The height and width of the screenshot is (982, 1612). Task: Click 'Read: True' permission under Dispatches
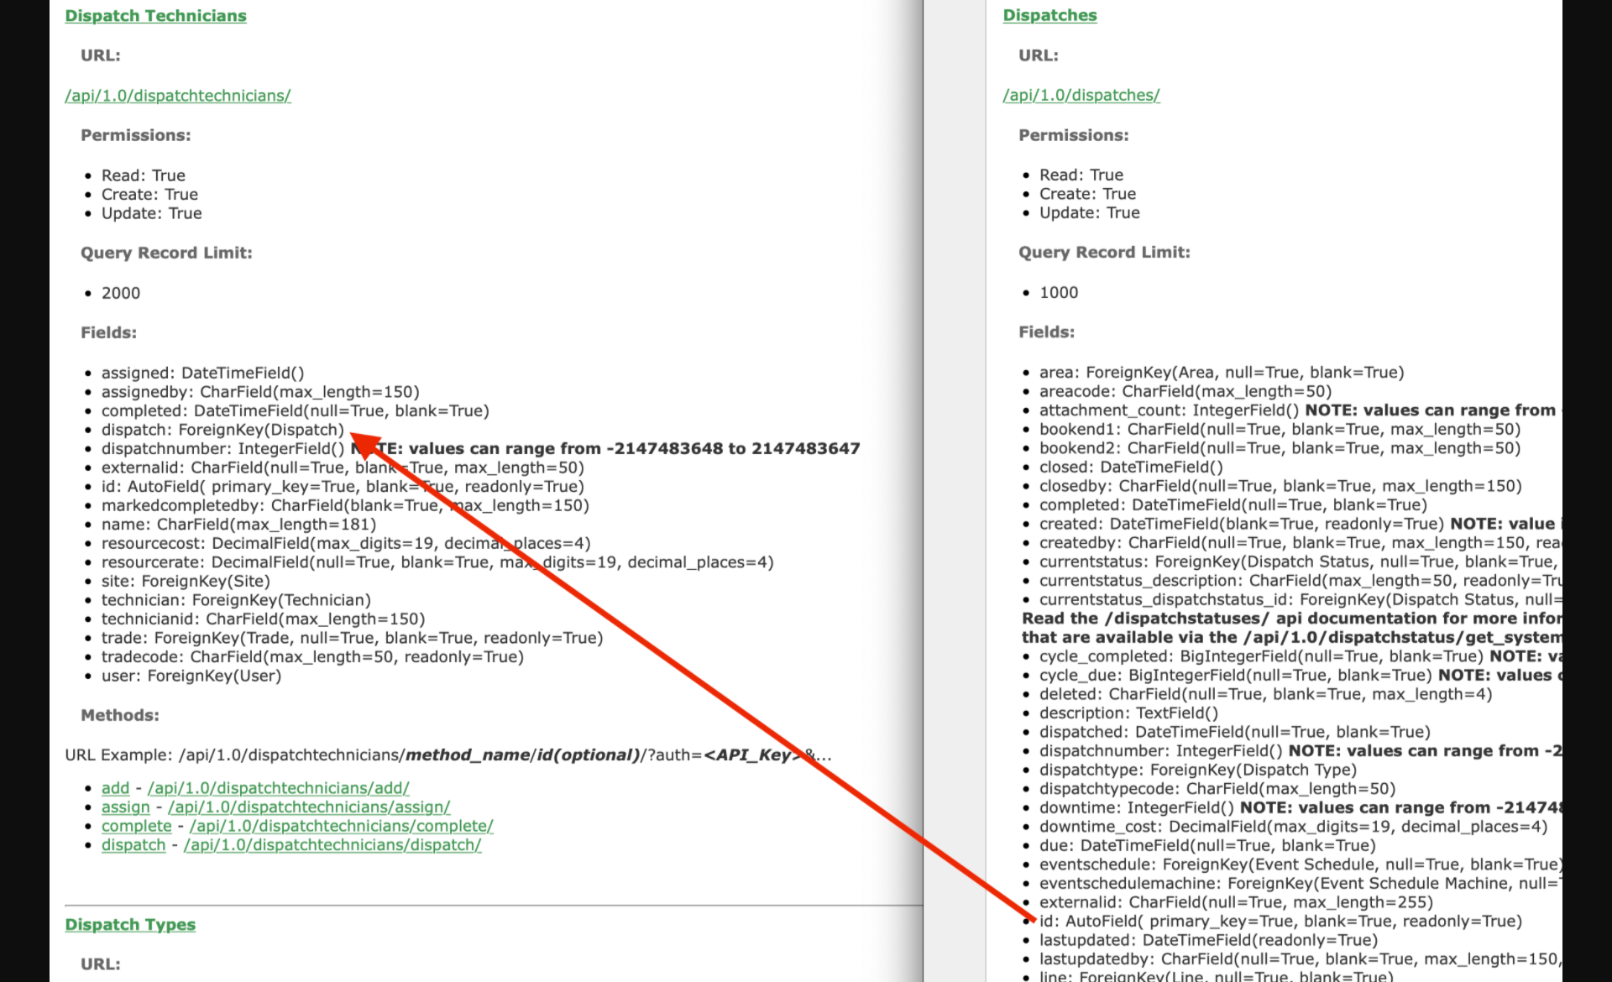pyautogui.click(x=1081, y=175)
